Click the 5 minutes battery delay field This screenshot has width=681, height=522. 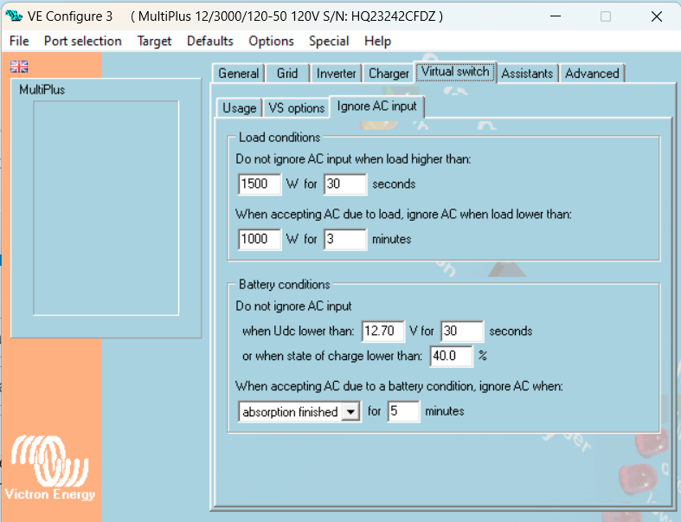[403, 411]
